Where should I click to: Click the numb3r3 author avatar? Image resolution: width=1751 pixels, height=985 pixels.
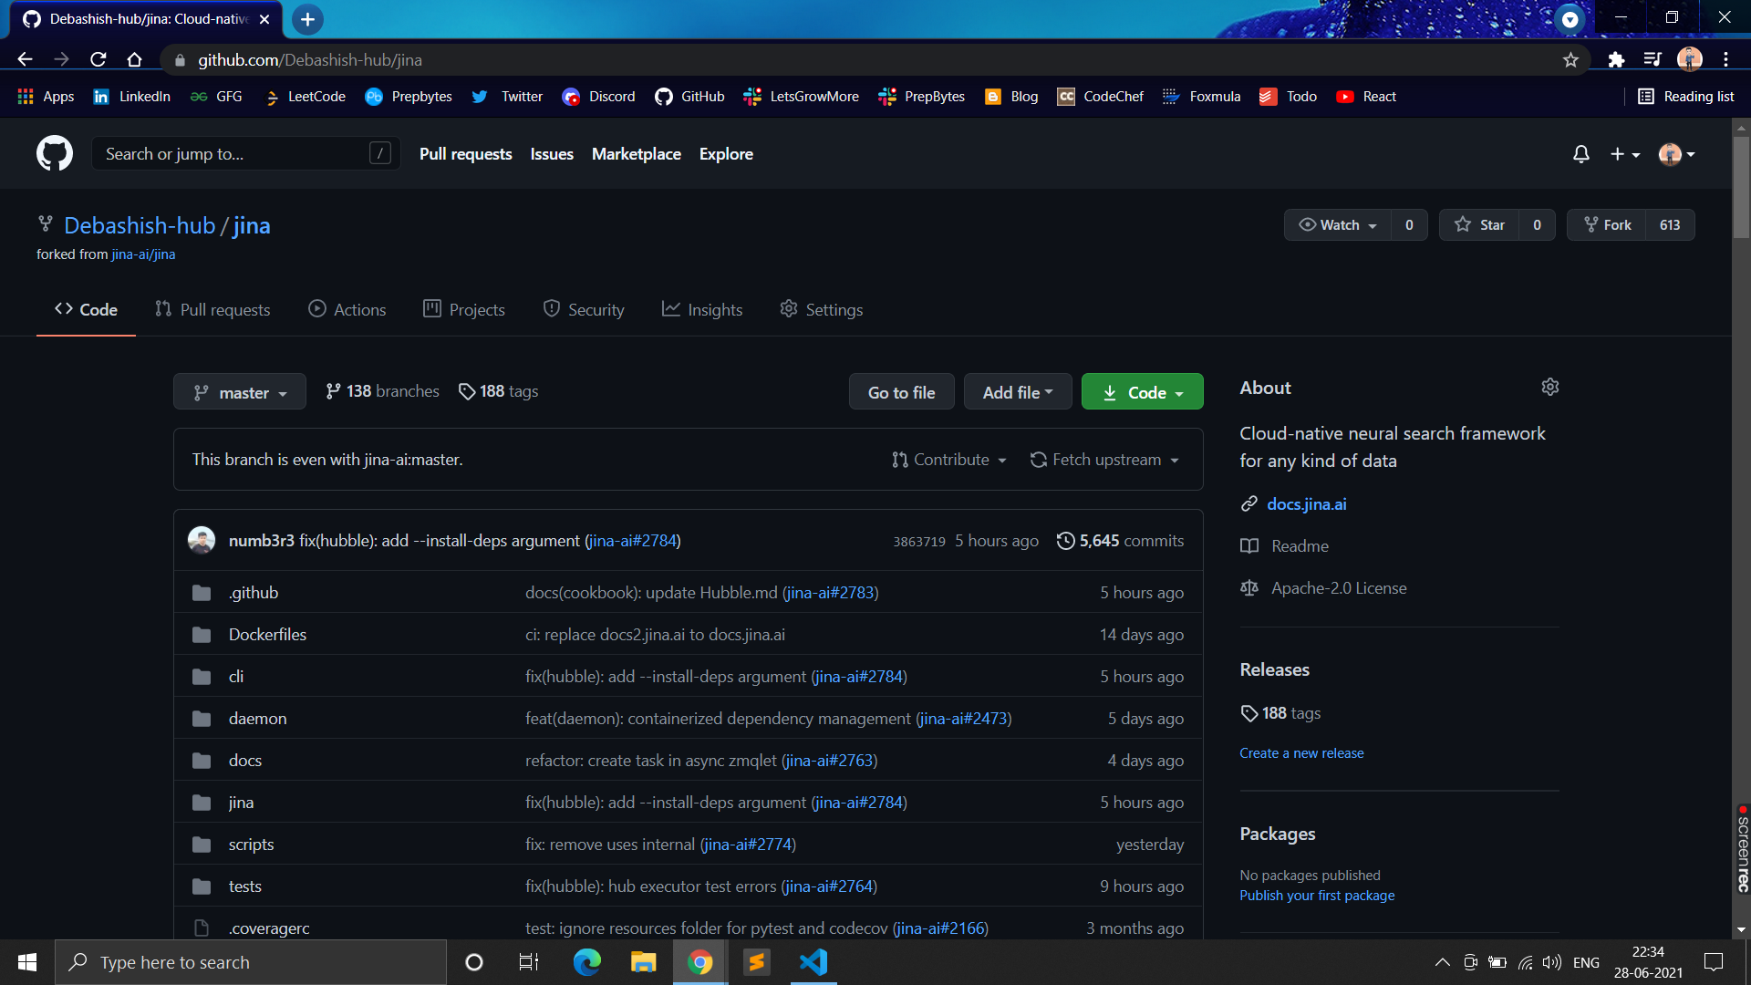pos(202,541)
